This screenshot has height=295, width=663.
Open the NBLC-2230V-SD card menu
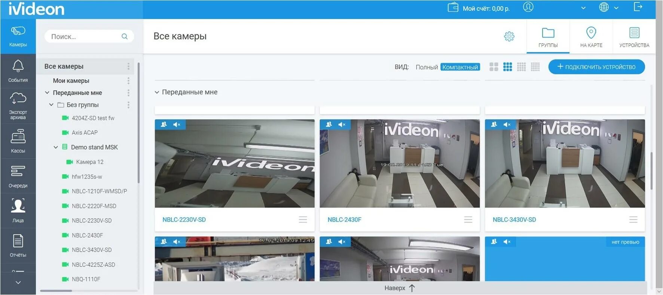coord(303,219)
